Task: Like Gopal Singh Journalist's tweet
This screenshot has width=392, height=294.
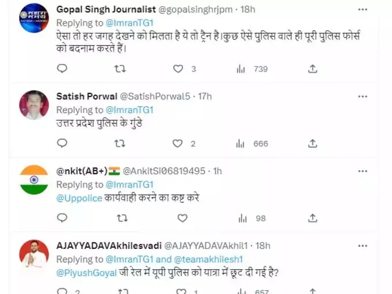Action: pos(179,69)
